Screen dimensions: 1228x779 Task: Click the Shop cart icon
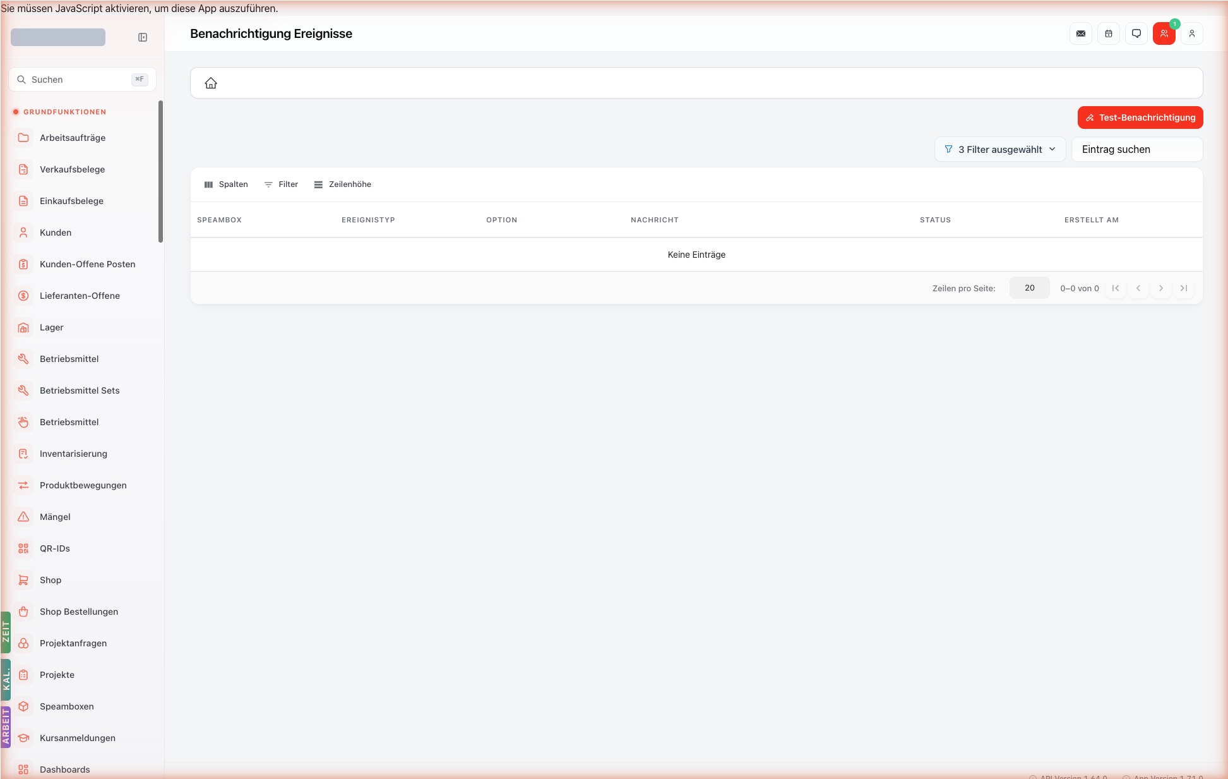coord(23,580)
